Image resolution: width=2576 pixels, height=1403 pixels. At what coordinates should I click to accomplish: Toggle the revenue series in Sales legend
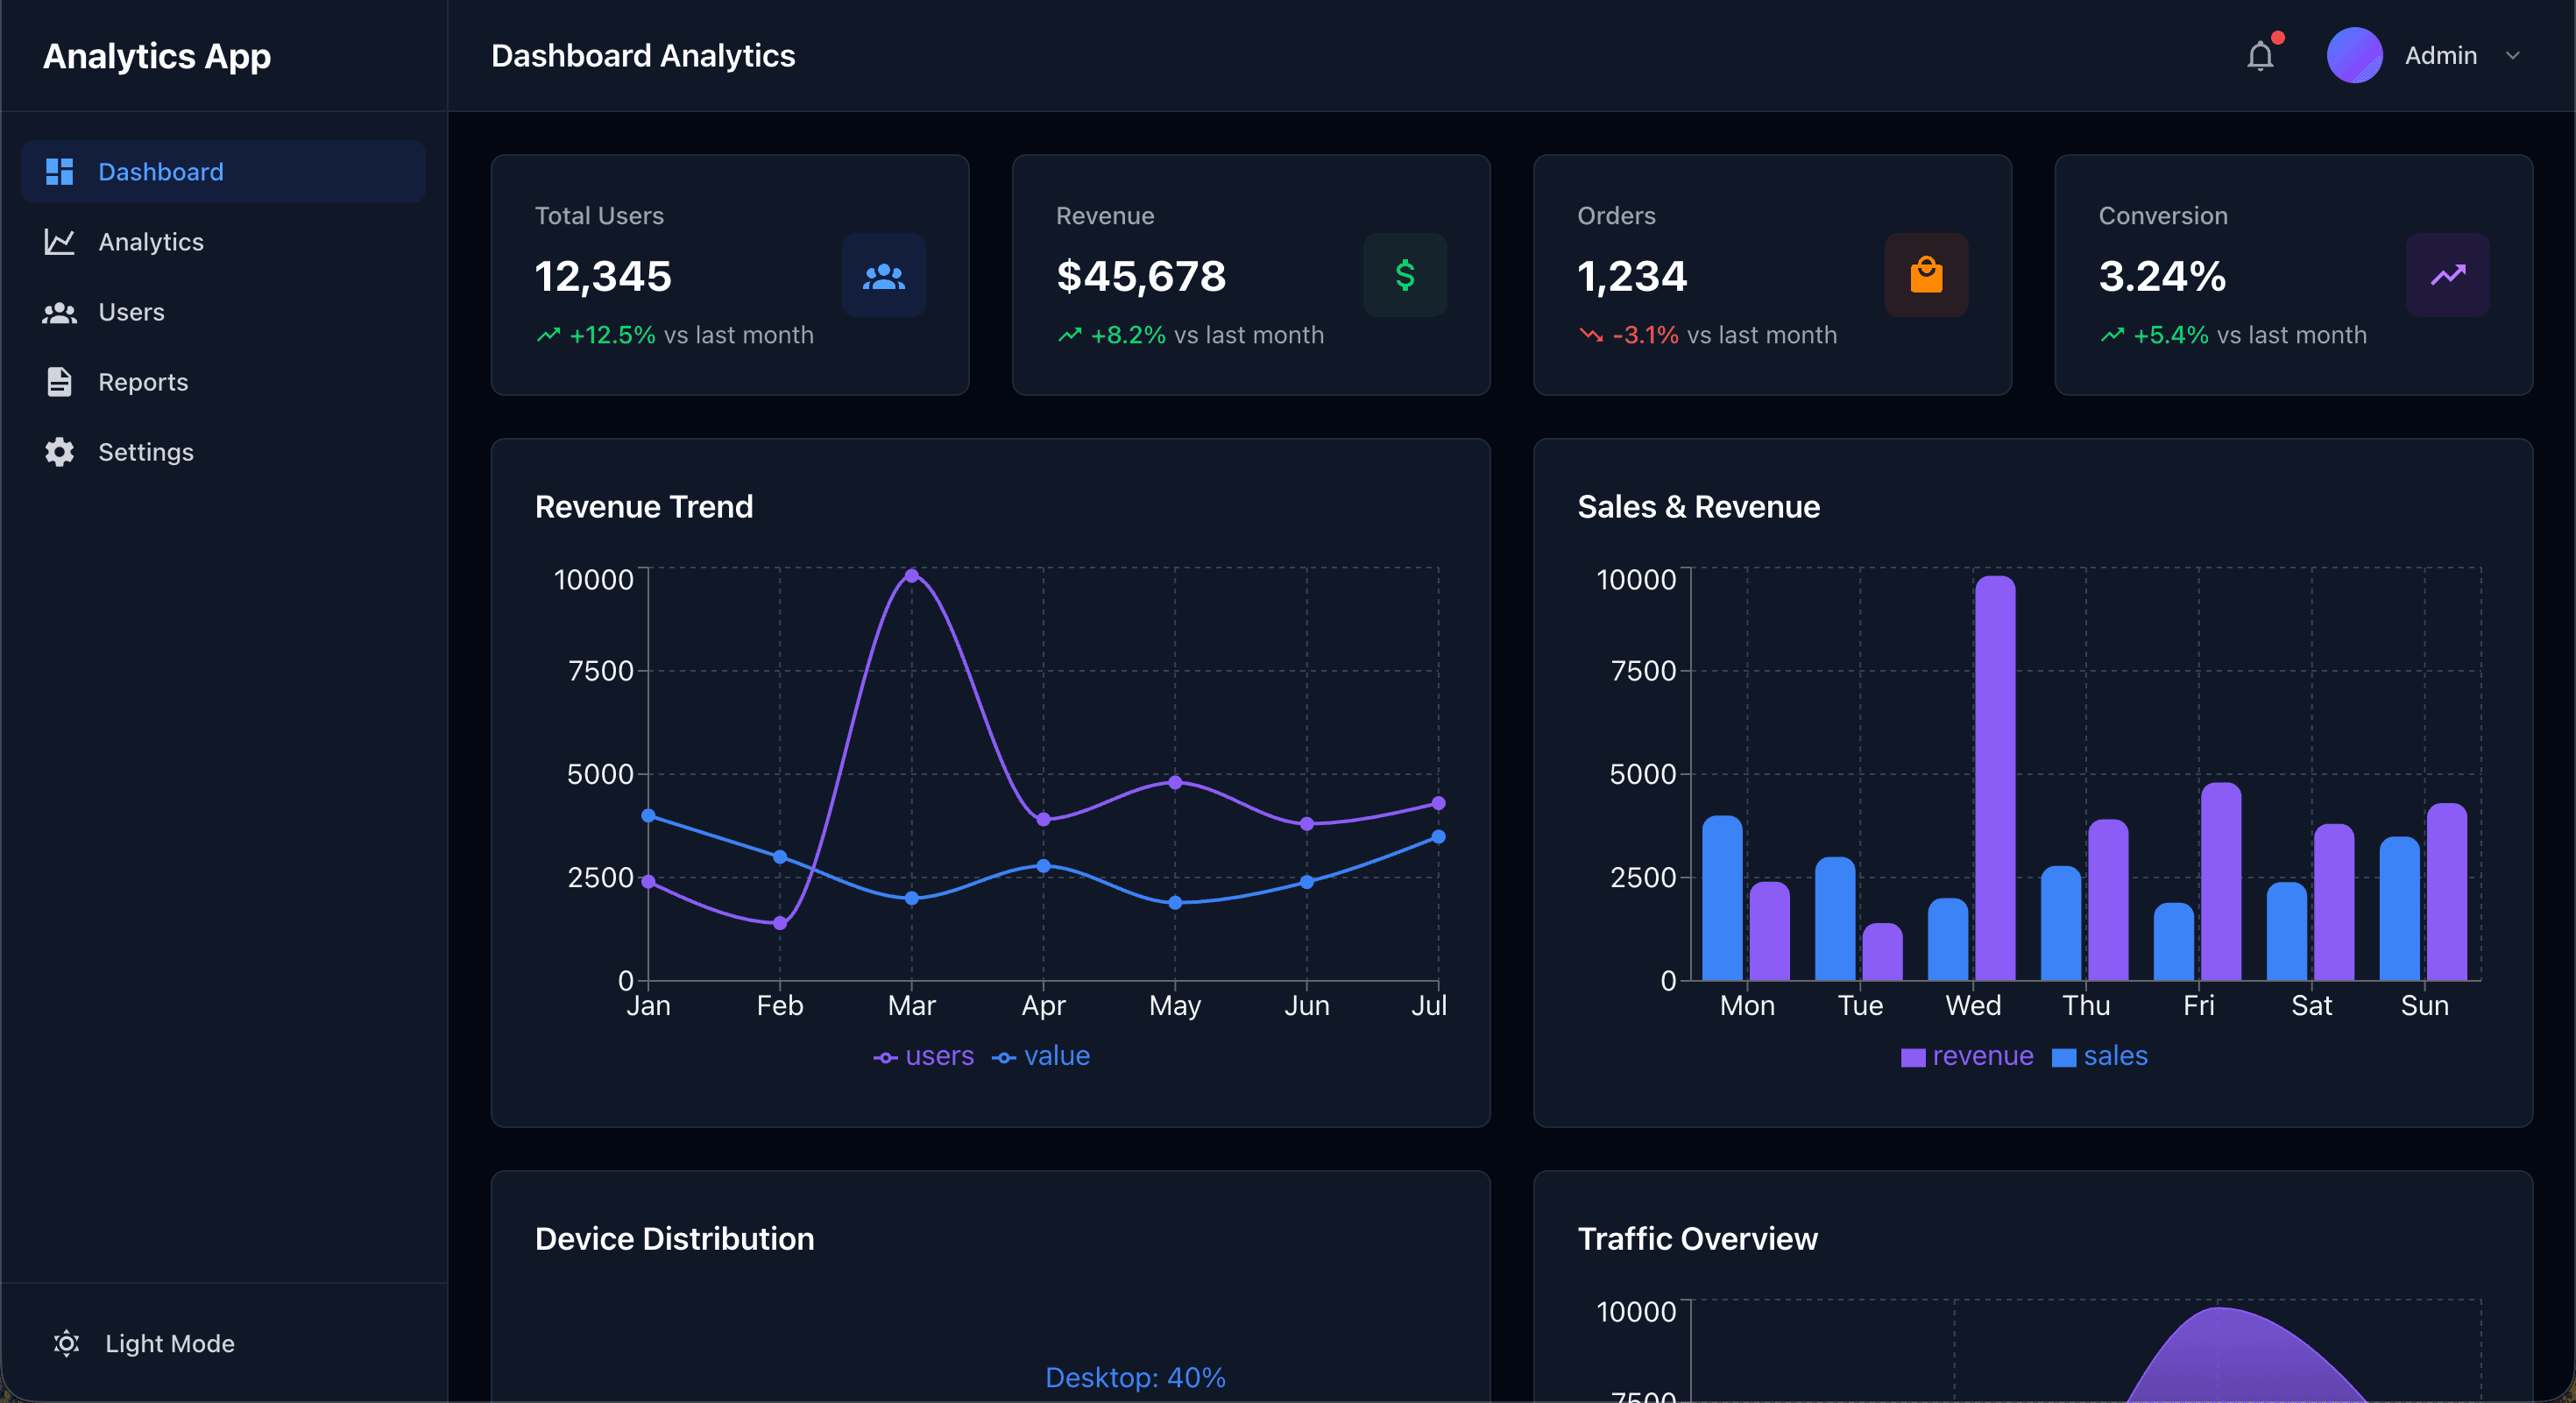coord(1967,1056)
